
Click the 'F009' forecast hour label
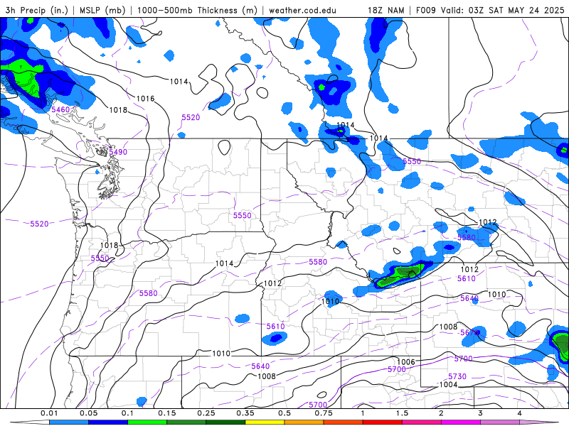[x=425, y=10]
